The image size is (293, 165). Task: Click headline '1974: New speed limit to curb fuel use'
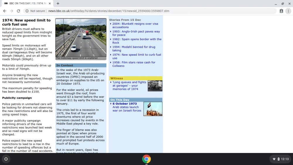26,22
